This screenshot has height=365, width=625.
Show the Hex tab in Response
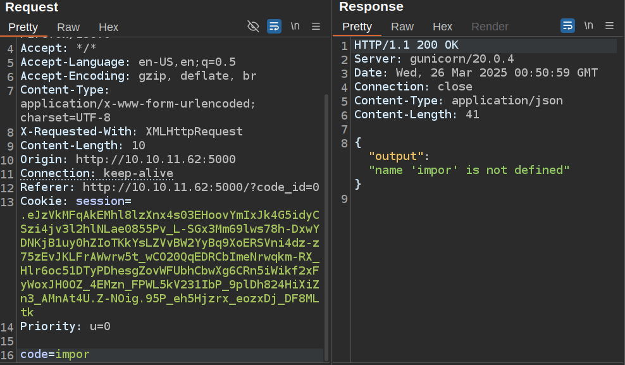(442, 27)
